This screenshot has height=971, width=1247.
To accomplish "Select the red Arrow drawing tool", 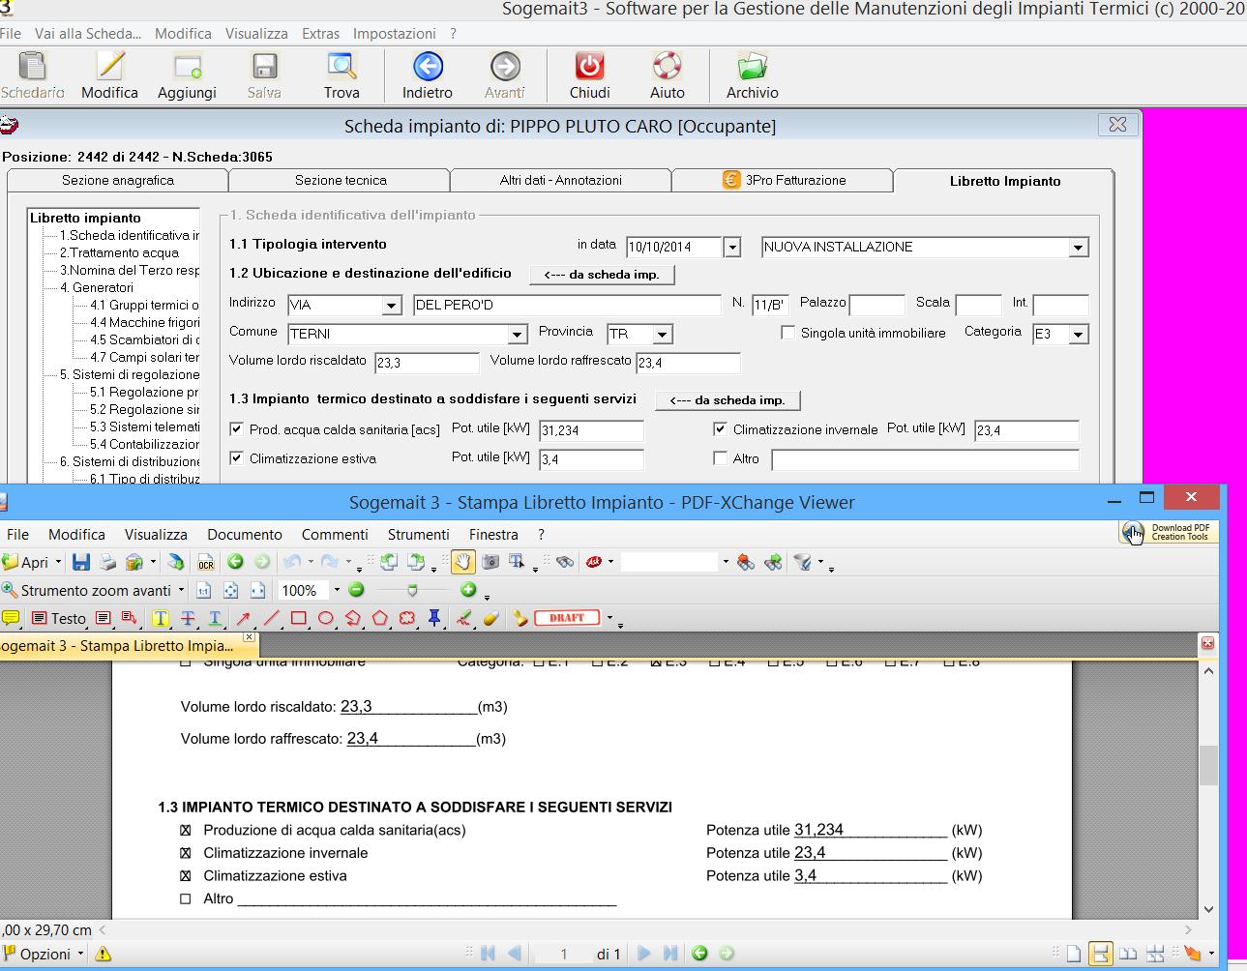I will click(244, 618).
